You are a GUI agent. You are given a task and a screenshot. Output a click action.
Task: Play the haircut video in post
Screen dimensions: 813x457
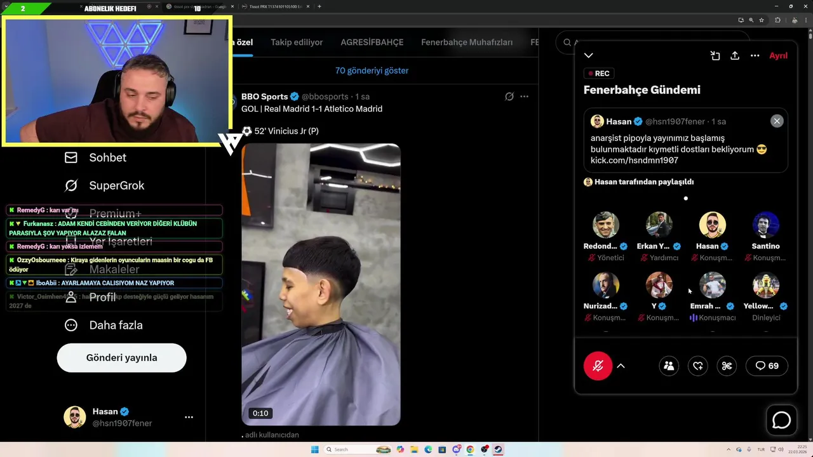(321, 284)
